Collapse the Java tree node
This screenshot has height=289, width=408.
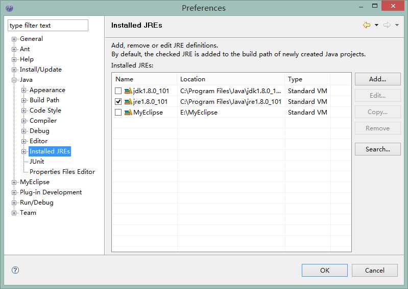pos(14,80)
